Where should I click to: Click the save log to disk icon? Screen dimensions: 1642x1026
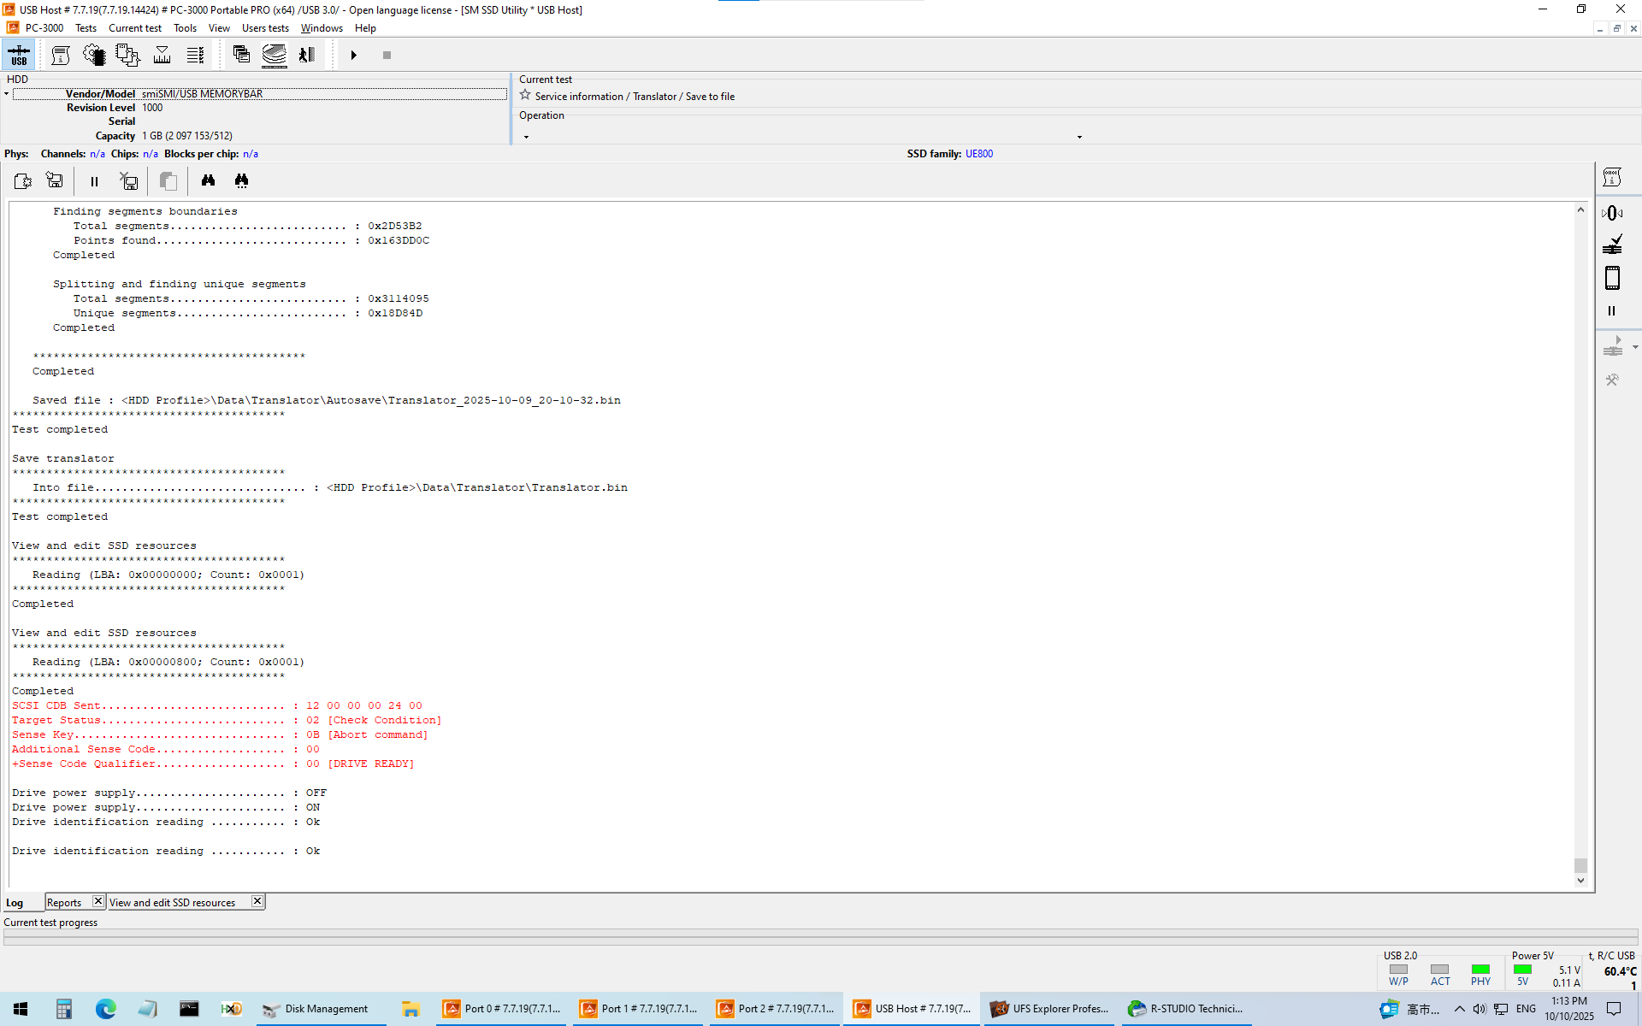pyautogui.click(x=55, y=180)
